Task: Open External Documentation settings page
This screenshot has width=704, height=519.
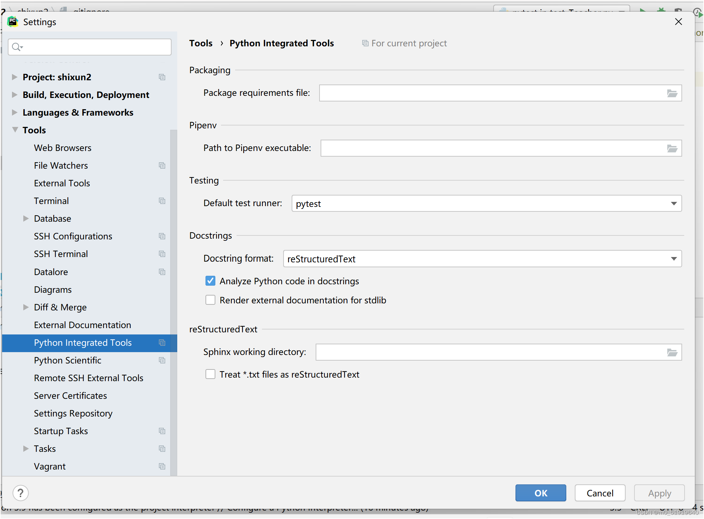Action: 83,325
